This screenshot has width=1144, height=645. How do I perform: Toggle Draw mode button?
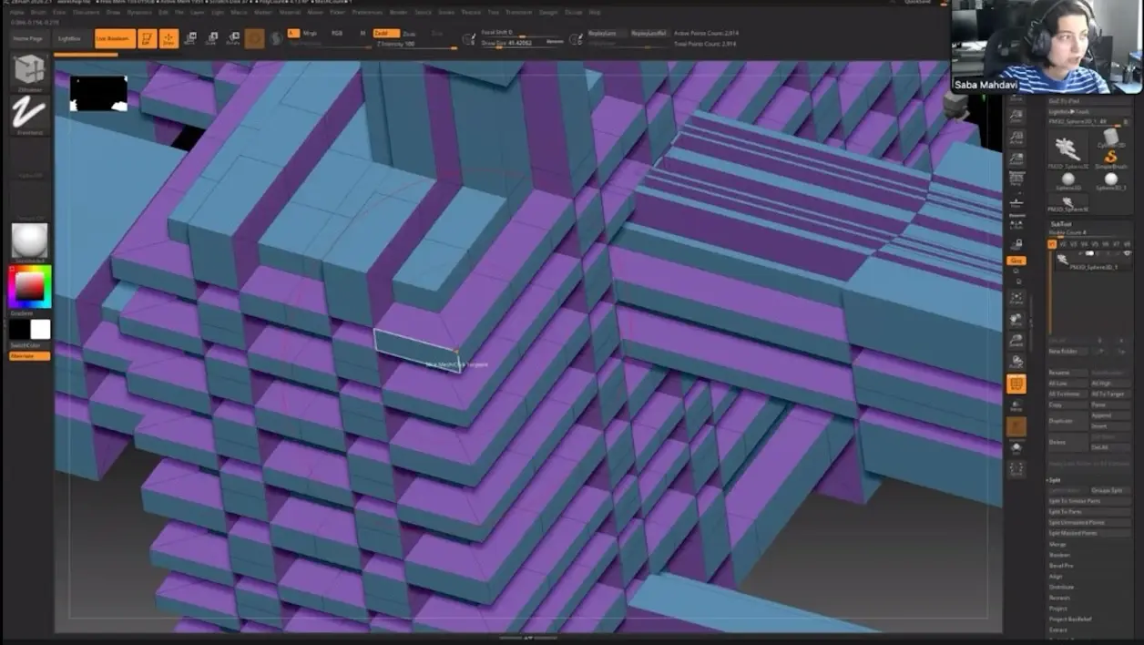point(169,38)
